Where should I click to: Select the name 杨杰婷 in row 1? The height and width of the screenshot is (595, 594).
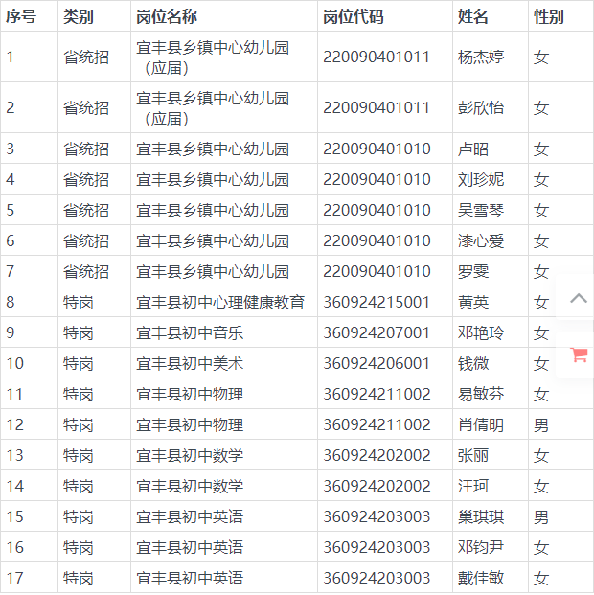[x=481, y=57]
